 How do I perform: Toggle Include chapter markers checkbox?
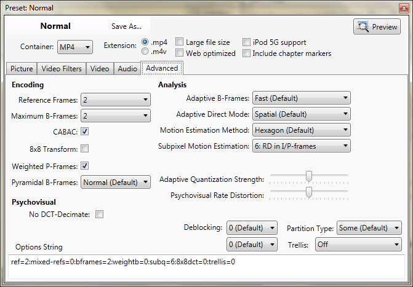click(x=247, y=53)
